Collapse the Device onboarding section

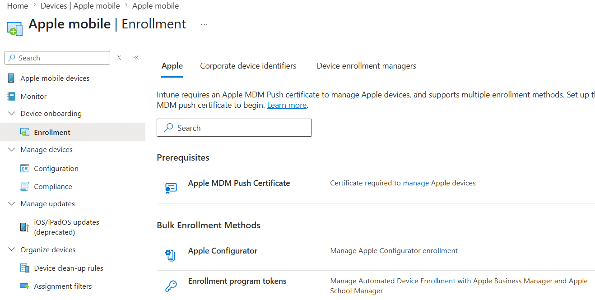coord(11,113)
